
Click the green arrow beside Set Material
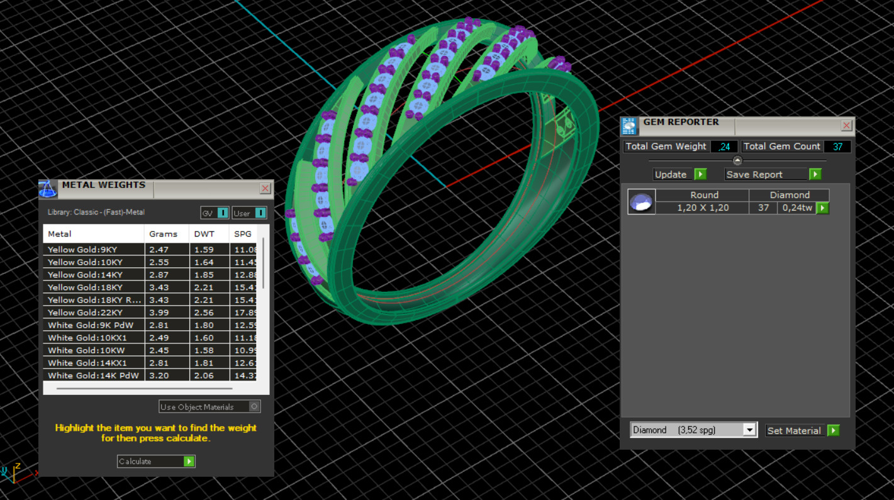click(x=834, y=431)
